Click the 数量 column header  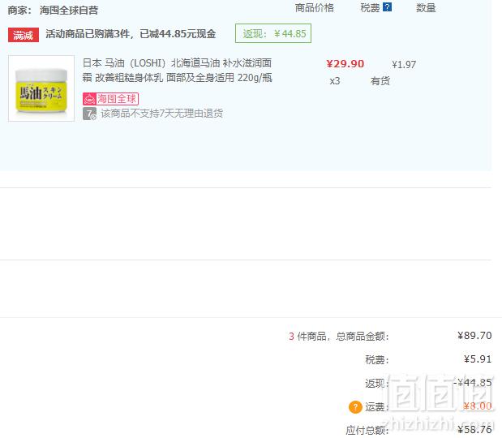click(426, 7)
